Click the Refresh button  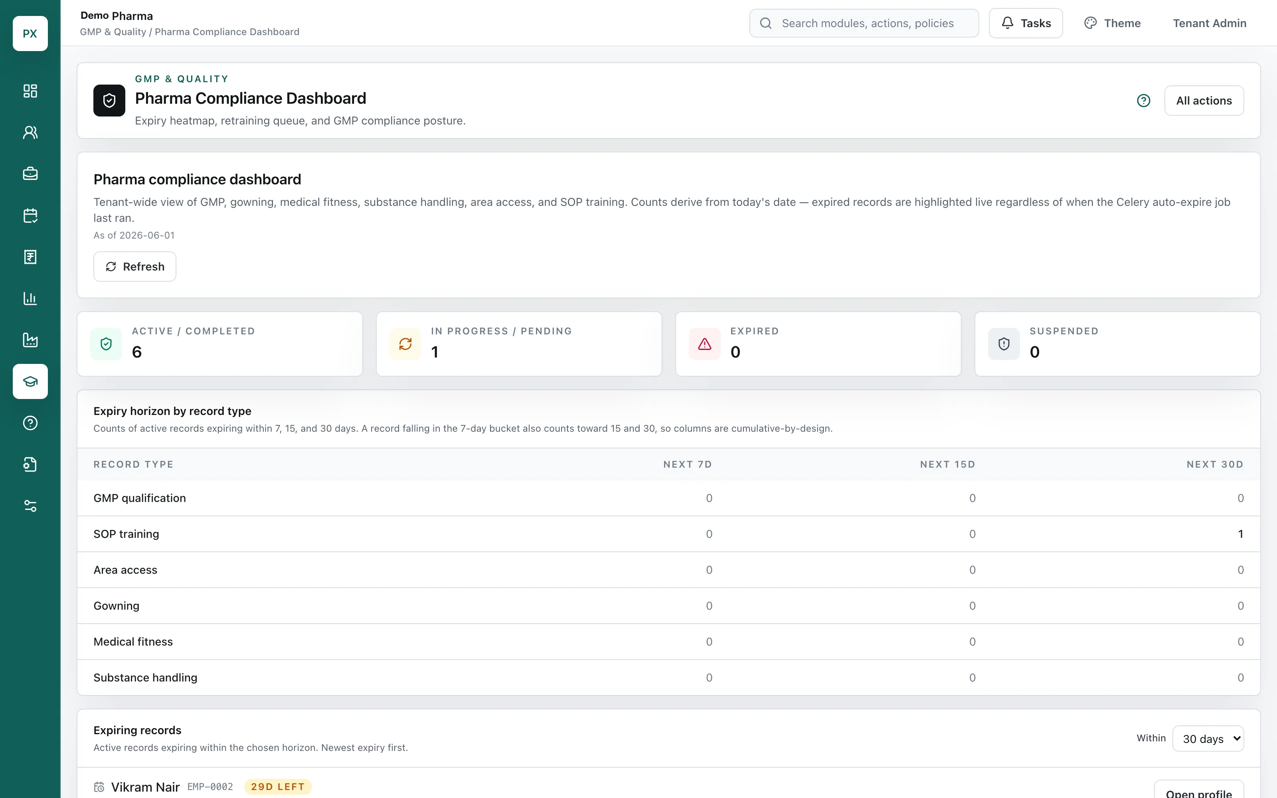tap(134, 267)
